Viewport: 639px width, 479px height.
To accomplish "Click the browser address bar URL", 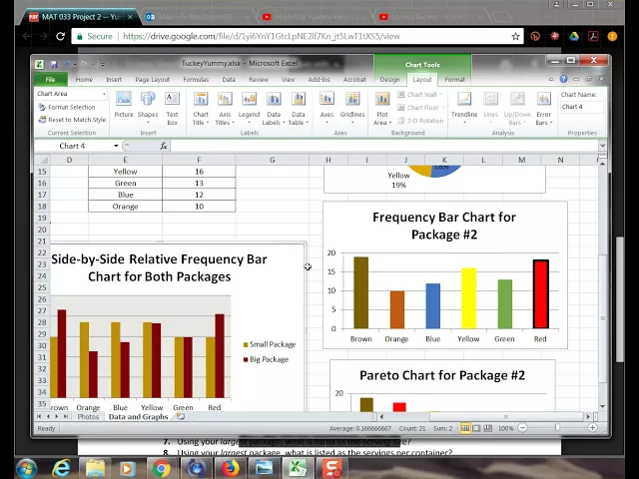I will 262,36.
